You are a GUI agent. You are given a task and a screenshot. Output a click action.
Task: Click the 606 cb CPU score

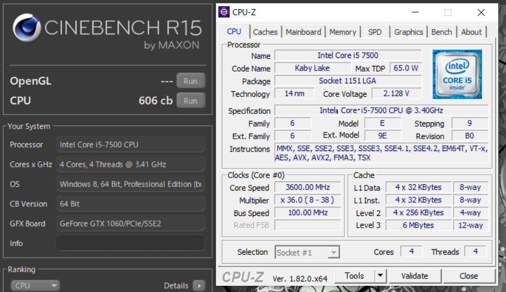point(155,100)
